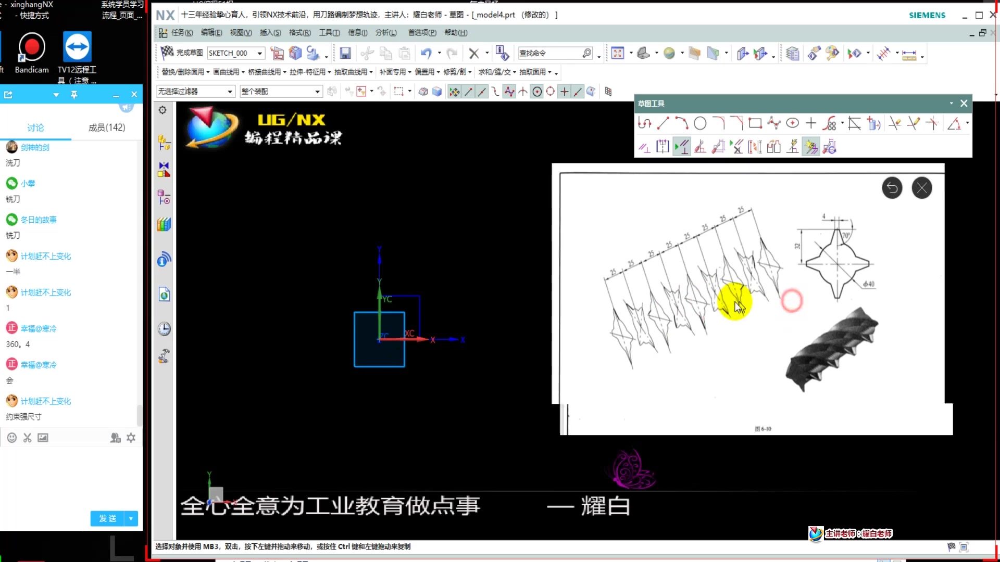Image resolution: width=1000 pixels, height=562 pixels.
Task: Activate the Quick Trim sketch tool
Action: pos(895,123)
